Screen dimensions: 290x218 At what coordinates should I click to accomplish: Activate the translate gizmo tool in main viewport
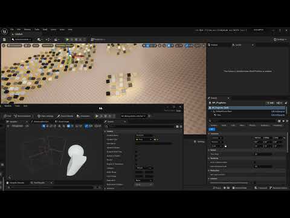148,45
